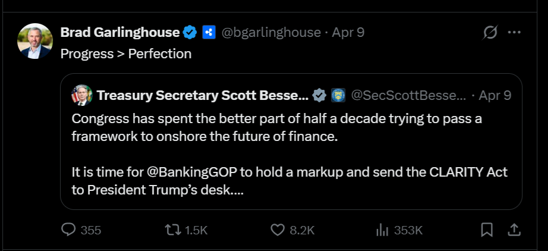Click the Brad Garlinghouse display name
This screenshot has width=548, height=251.
[x=120, y=32]
